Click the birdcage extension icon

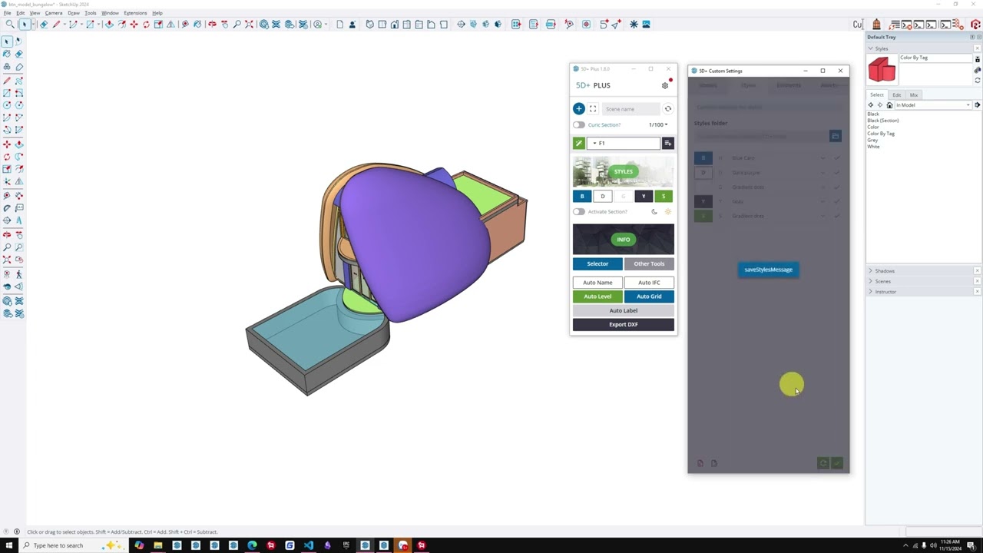pyautogui.click(x=876, y=25)
